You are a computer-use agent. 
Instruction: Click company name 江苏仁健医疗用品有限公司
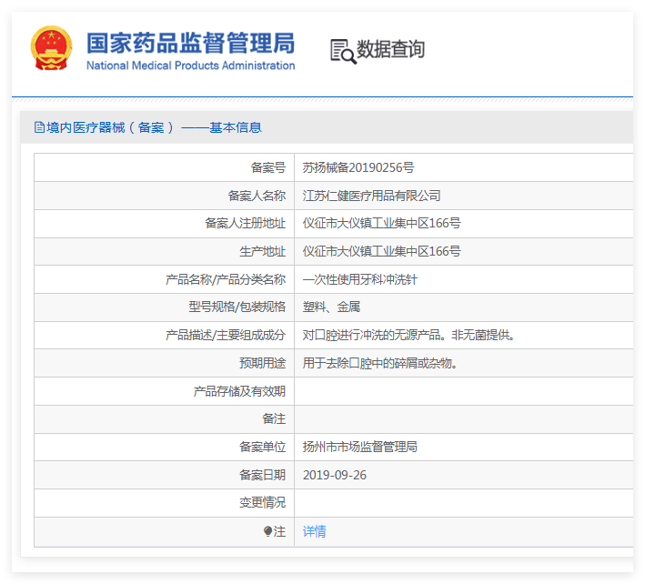(x=371, y=196)
